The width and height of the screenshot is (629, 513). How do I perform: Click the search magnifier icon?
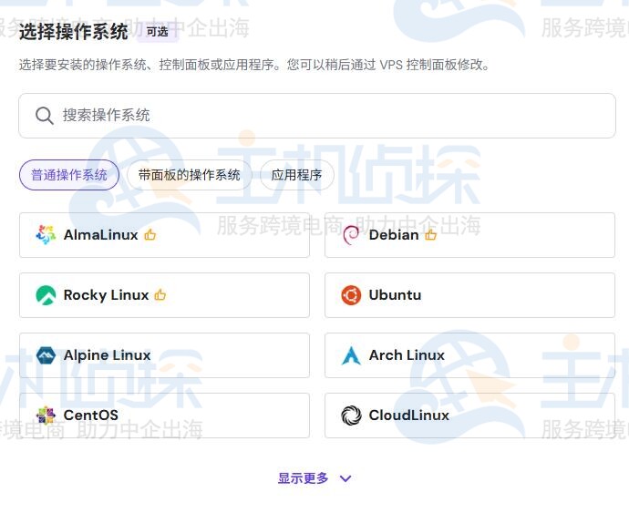(44, 116)
